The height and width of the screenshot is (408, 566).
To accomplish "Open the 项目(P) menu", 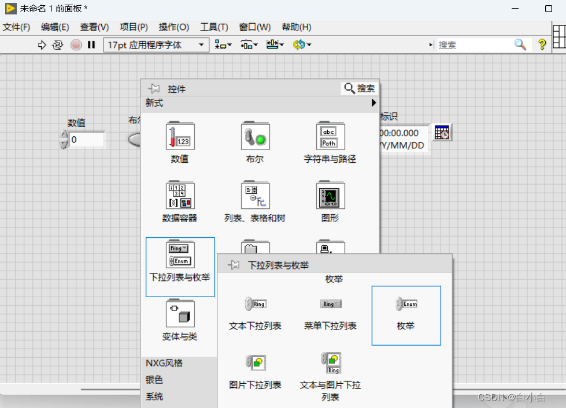I will (134, 27).
